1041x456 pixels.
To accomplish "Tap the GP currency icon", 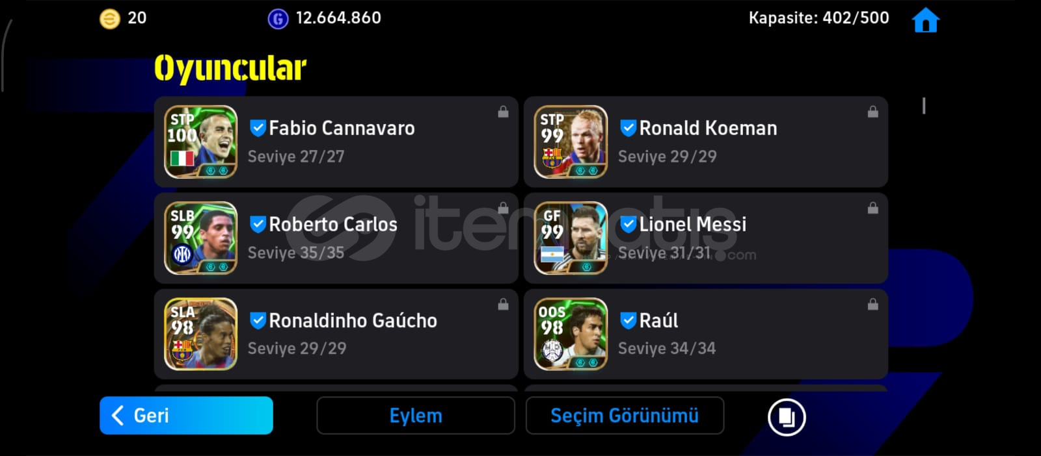I will [278, 19].
